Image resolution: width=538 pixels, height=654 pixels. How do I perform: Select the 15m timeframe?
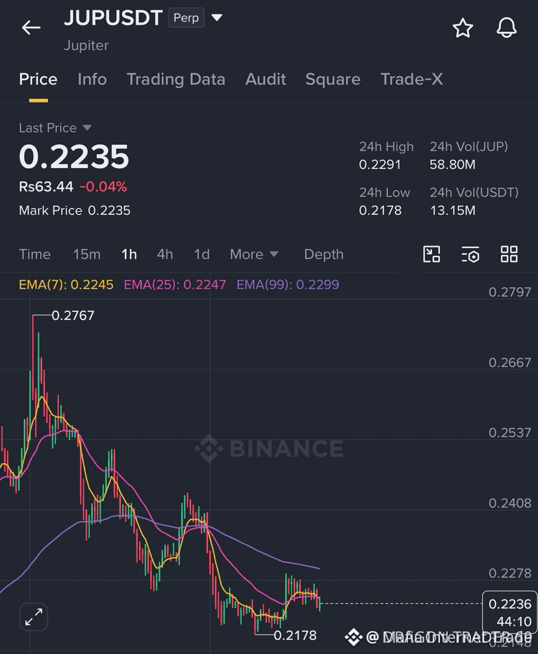click(87, 255)
